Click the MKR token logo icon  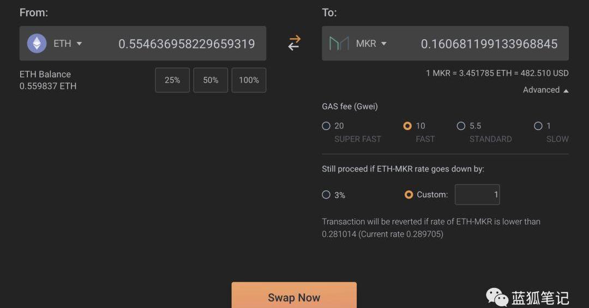(x=339, y=44)
